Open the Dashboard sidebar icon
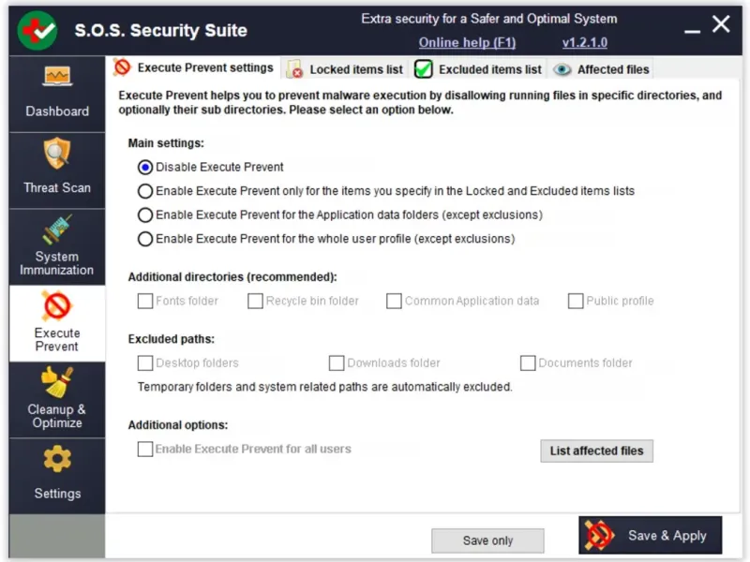The width and height of the screenshot is (750, 562). [x=57, y=78]
